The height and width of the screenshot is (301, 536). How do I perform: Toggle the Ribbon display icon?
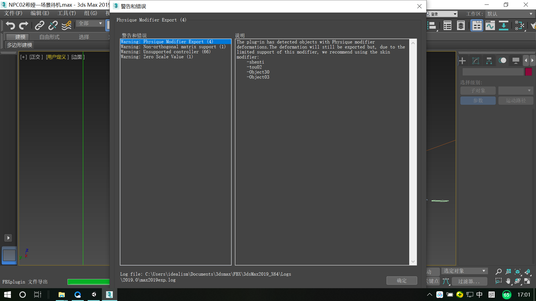[x=477, y=26]
